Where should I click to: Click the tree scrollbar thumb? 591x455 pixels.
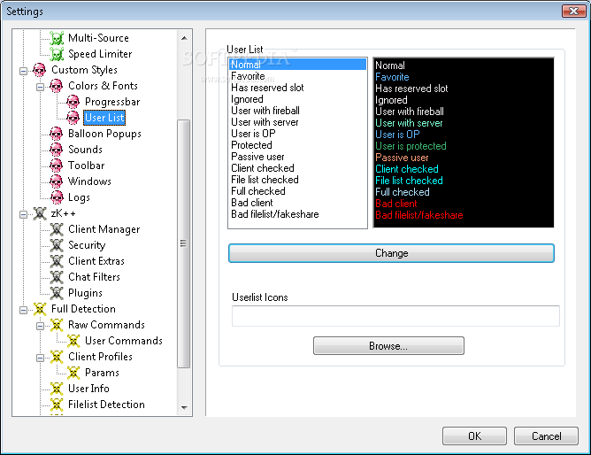pyautogui.click(x=183, y=243)
